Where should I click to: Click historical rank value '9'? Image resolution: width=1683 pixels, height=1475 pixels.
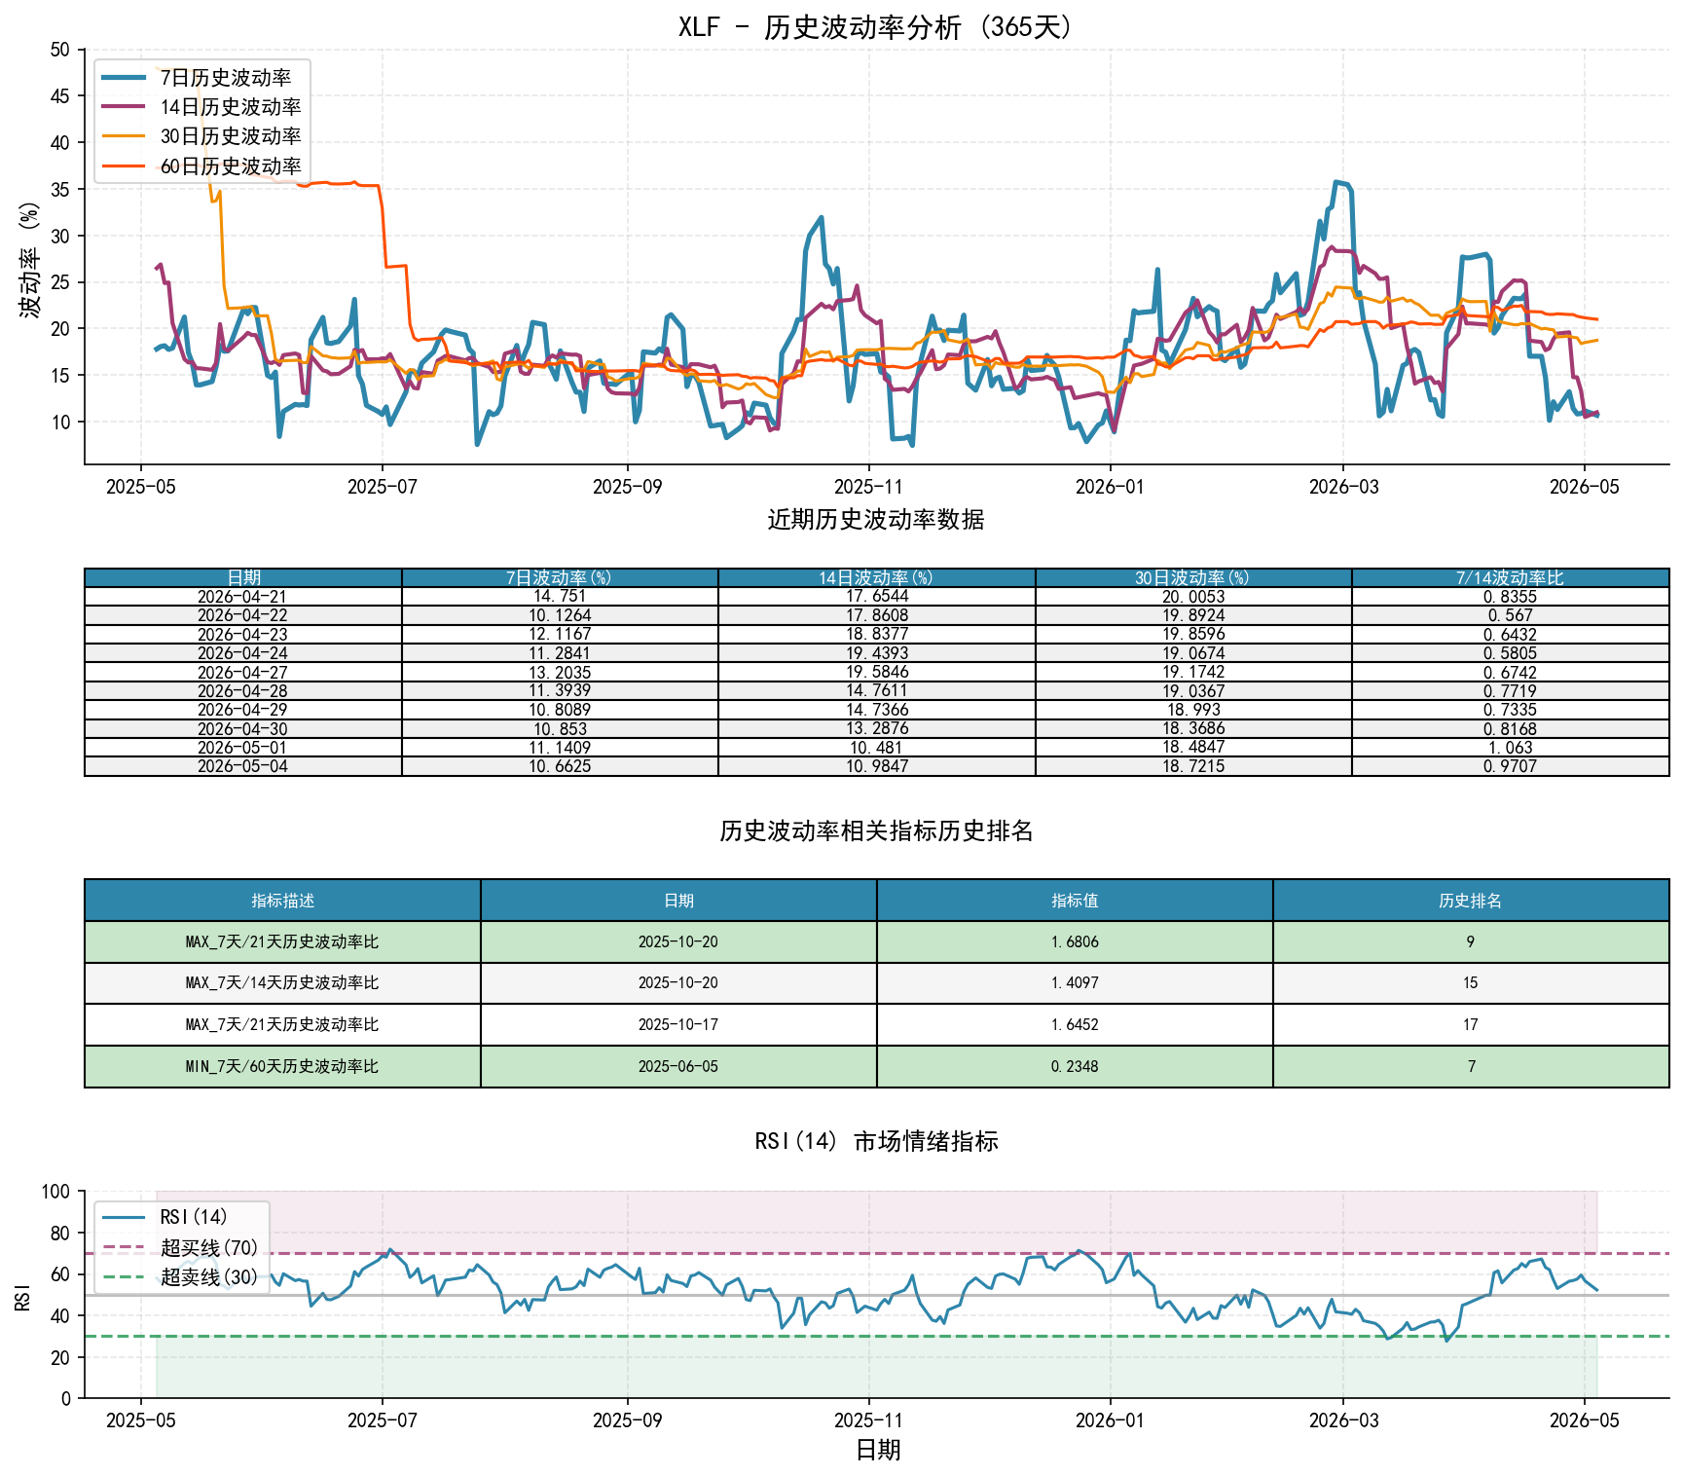coord(1471,941)
